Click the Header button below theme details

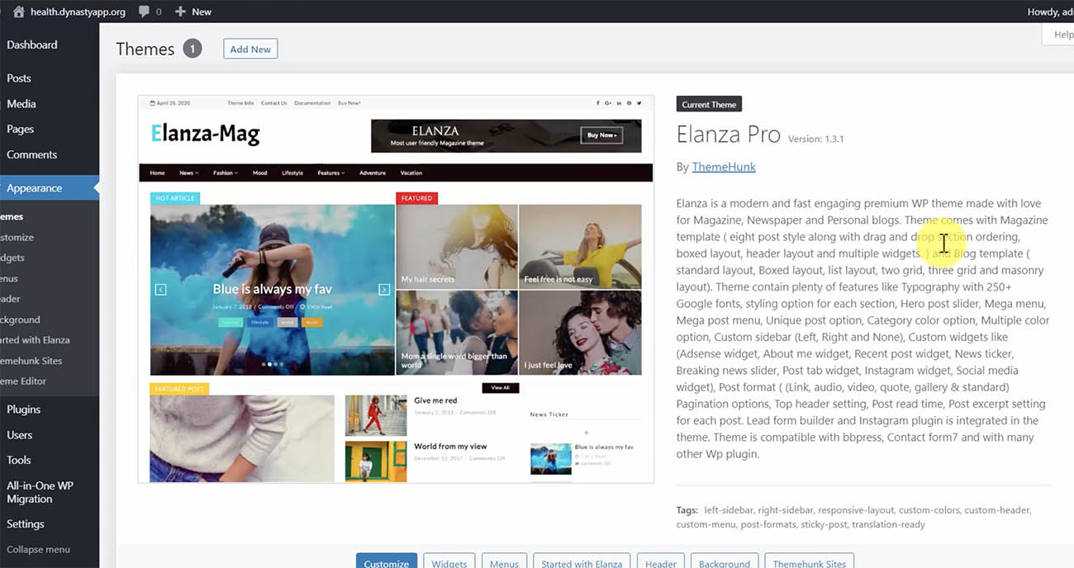(x=661, y=561)
